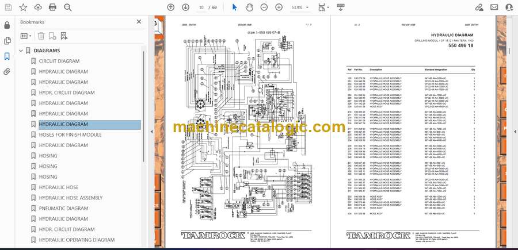Viewport: 518px width, 250px height.
Task: Toggle the Bookmarks sidebar panel icon
Action: [x=7, y=56]
